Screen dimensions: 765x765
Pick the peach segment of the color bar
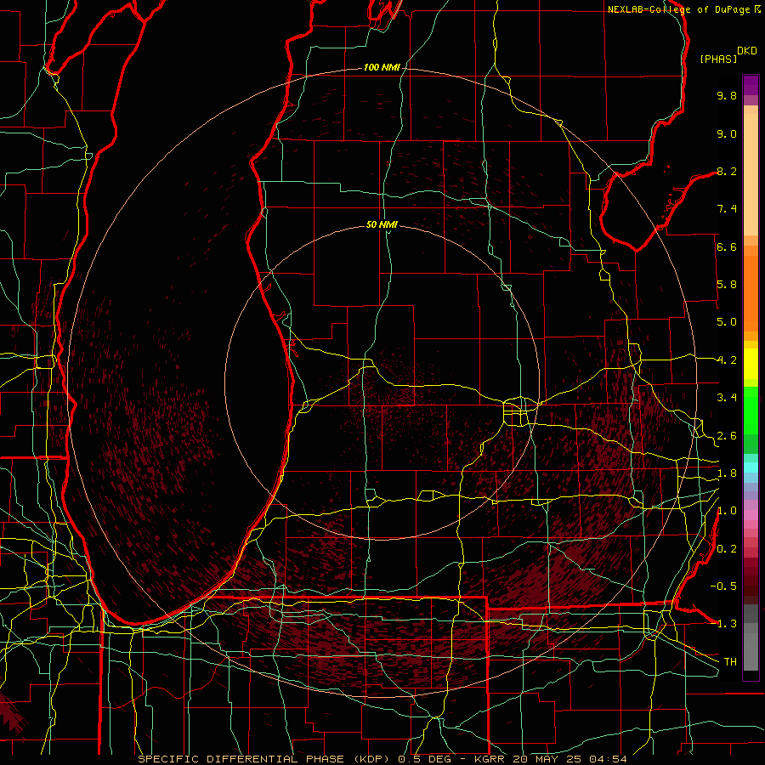pos(751,174)
